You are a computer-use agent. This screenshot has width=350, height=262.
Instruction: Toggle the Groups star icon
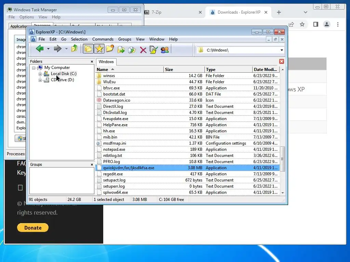[x=99, y=49]
